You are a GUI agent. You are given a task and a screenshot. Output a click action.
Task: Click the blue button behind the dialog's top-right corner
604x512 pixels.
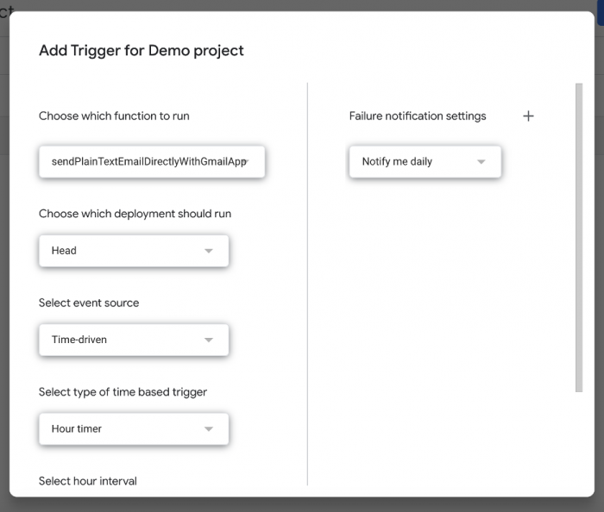tap(600, 9)
